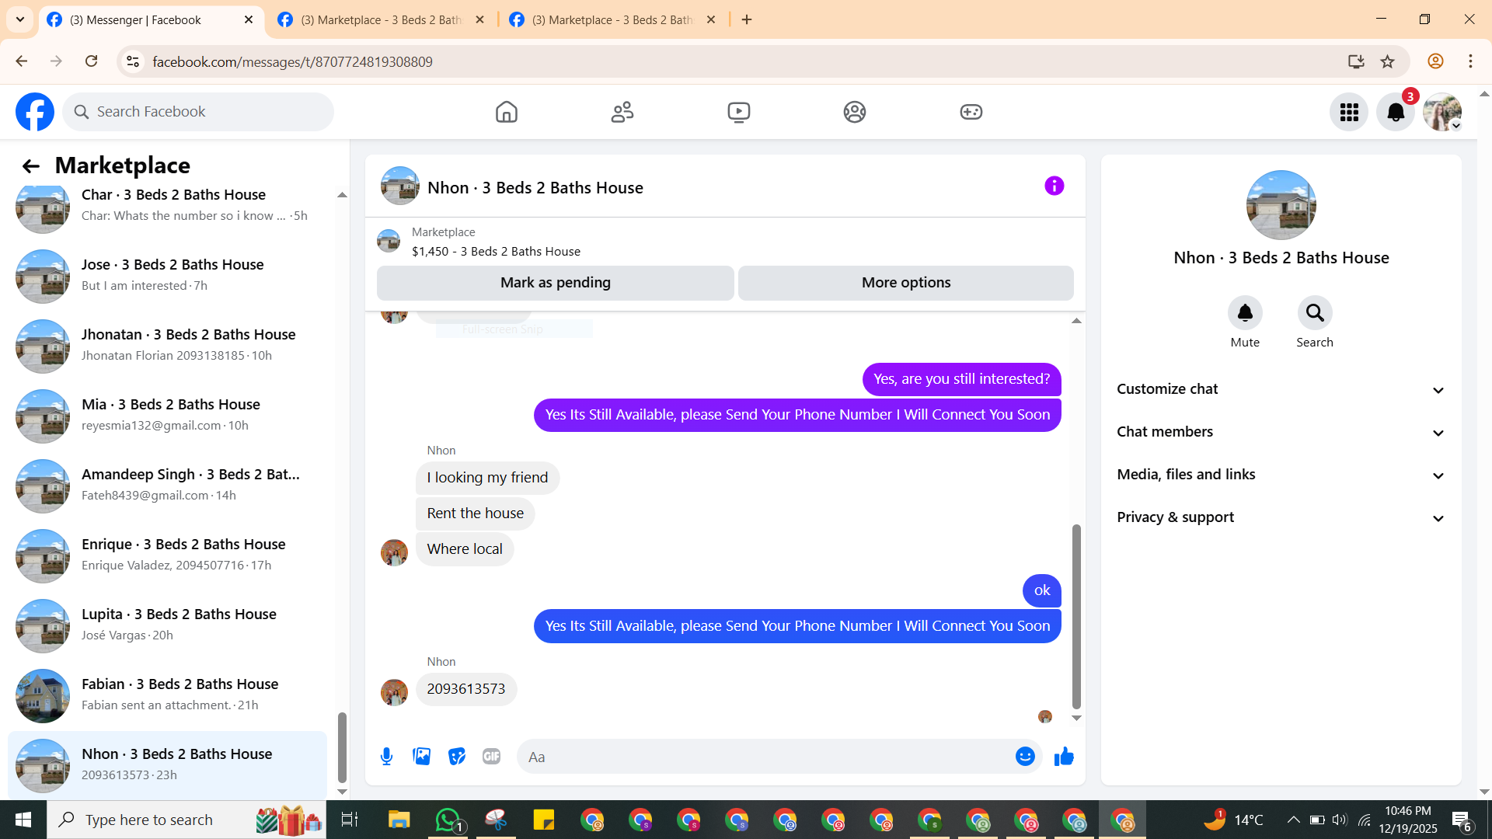1492x839 pixels.
Task: Mute this conversation's notifications
Action: tap(1245, 313)
